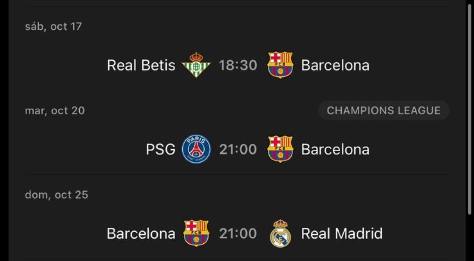
Task: Select the Real Madrid team name
Action: pos(342,233)
